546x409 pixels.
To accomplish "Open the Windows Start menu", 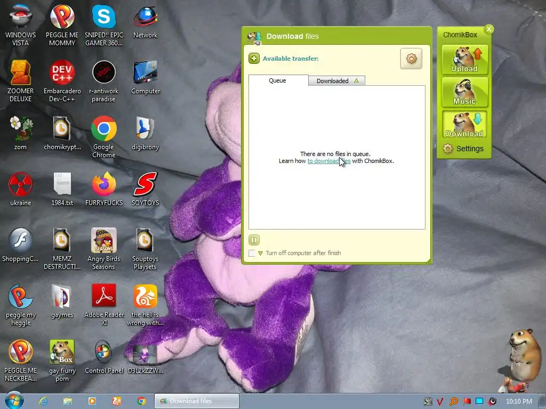I will click(14, 400).
